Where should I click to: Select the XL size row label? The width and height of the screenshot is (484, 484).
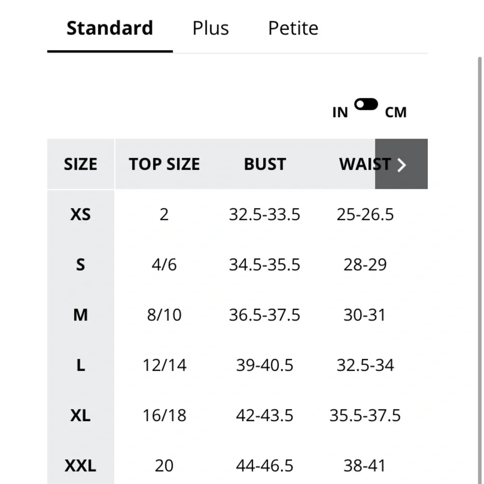coord(80,415)
